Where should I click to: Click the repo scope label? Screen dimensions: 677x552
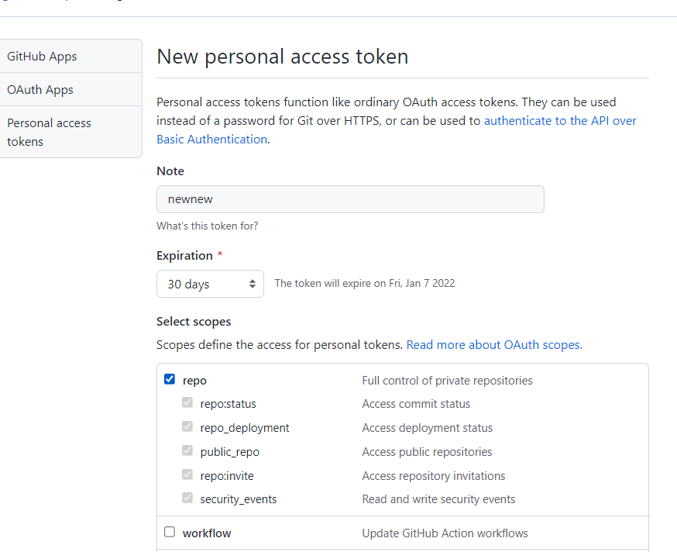point(194,381)
